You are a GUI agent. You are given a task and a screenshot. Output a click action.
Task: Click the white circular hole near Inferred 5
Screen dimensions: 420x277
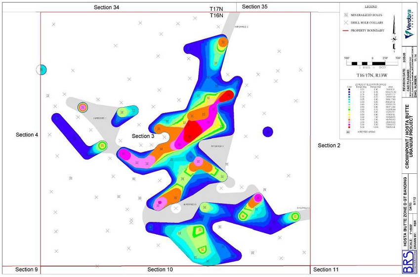tap(176, 208)
